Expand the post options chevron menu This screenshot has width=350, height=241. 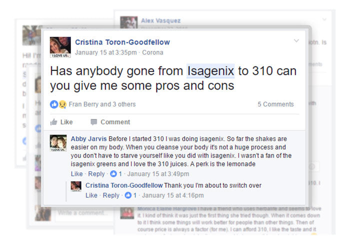pyautogui.click(x=296, y=40)
